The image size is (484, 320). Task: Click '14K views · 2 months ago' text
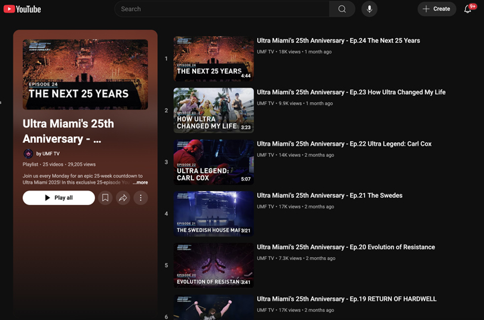coord(306,155)
